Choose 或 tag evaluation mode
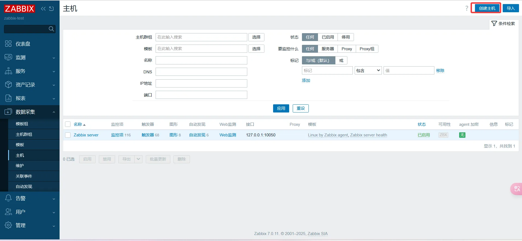This screenshot has height=241, width=522. 341,60
